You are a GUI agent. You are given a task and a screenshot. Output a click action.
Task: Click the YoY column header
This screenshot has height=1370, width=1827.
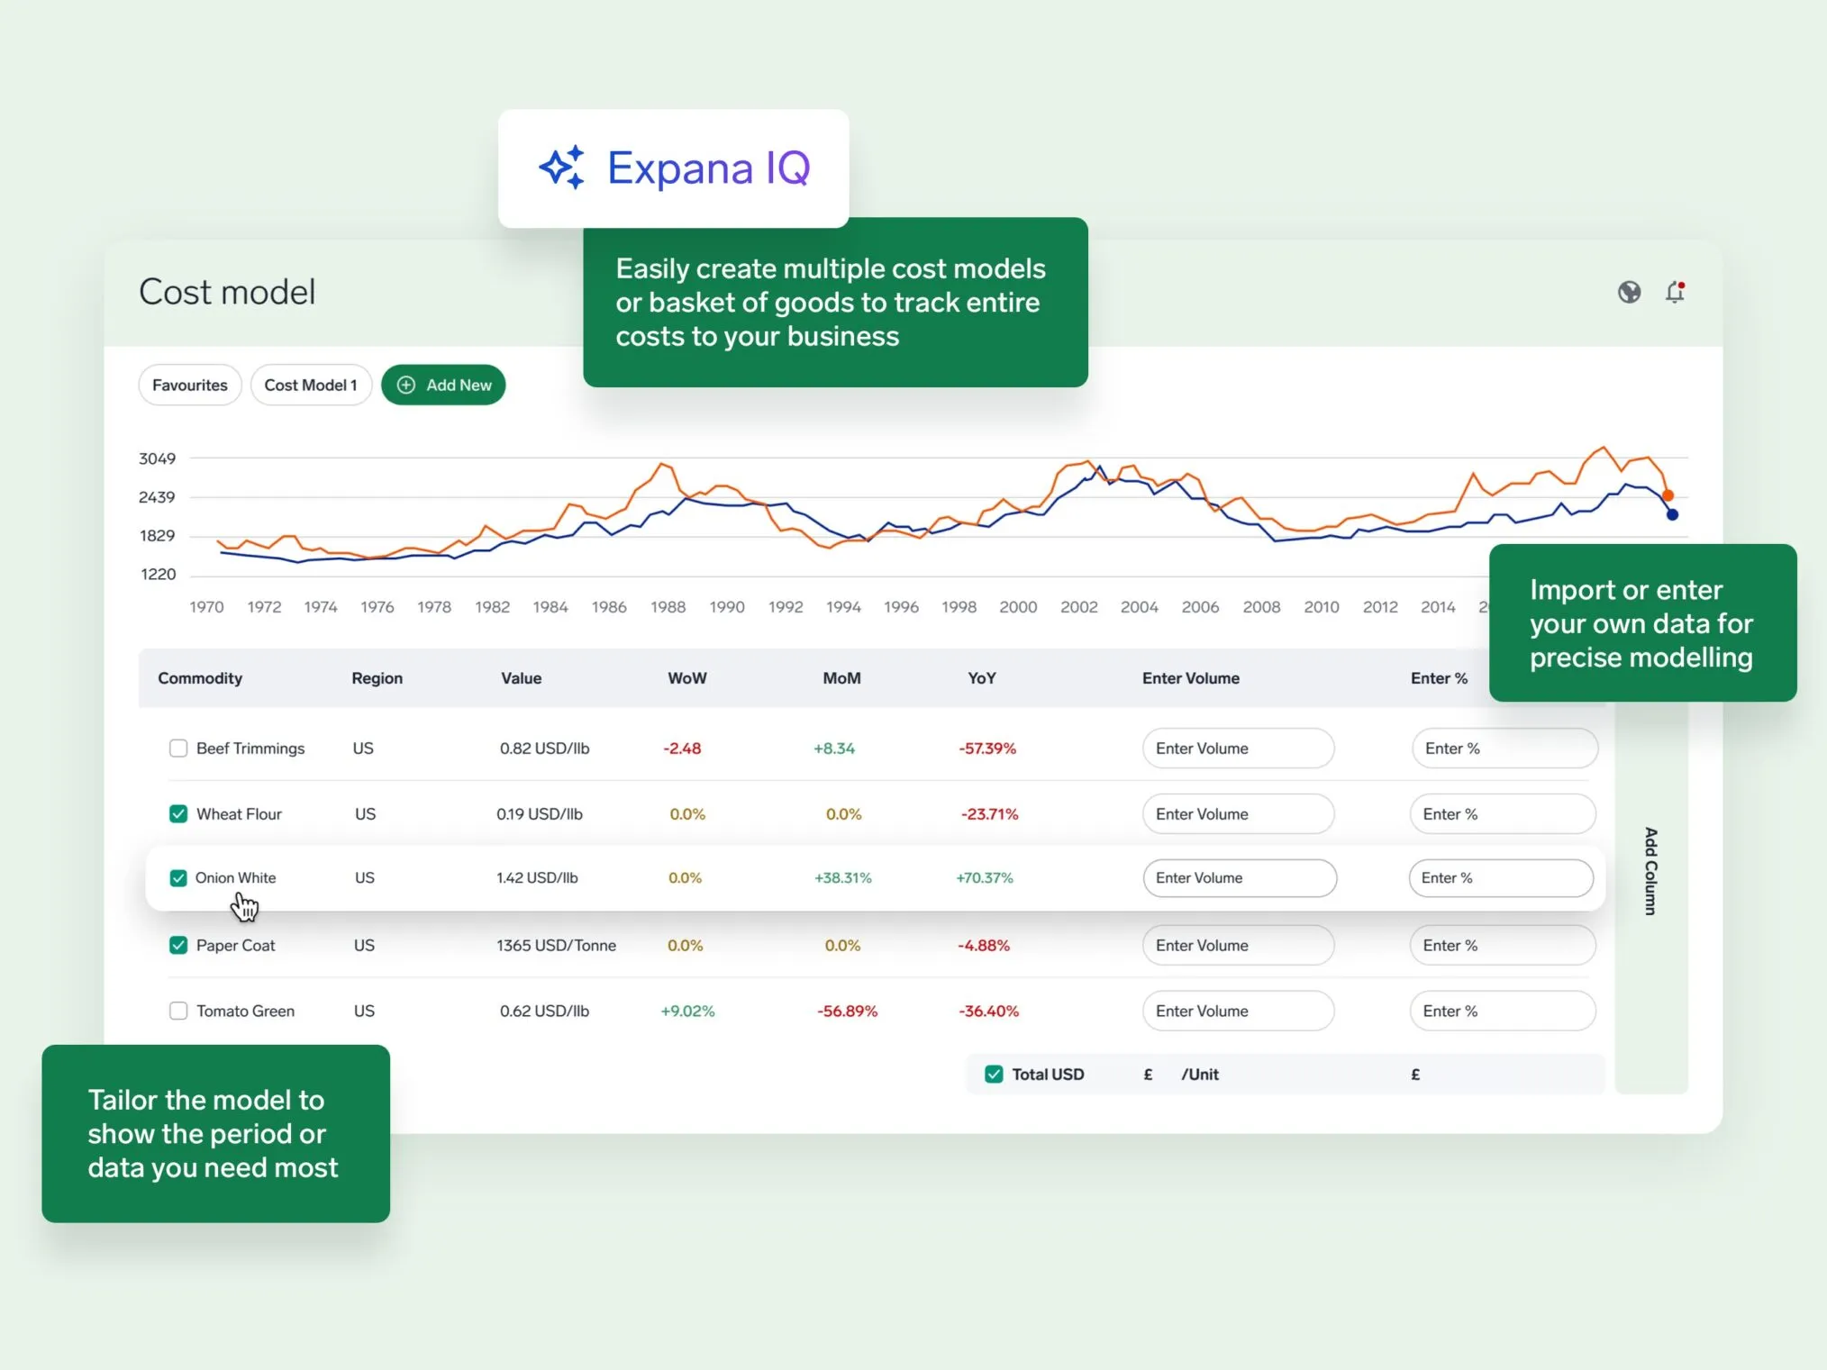pyautogui.click(x=982, y=678)
